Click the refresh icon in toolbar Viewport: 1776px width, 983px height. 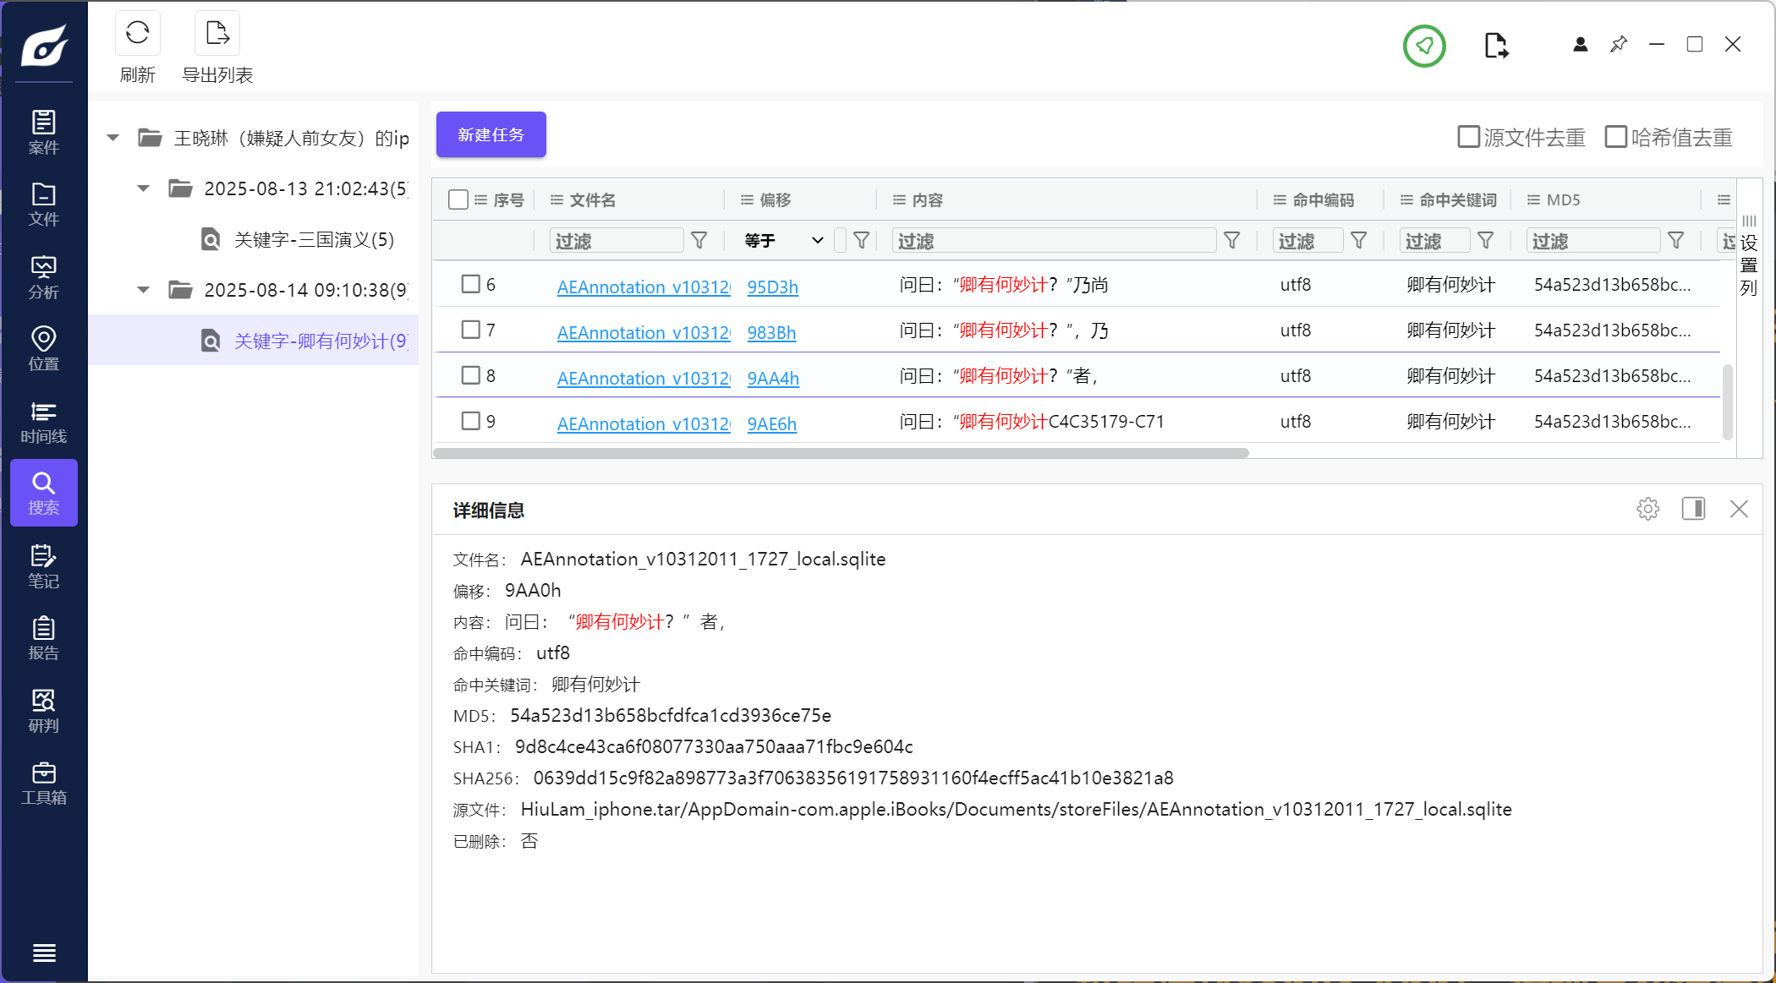click(137, 34)
